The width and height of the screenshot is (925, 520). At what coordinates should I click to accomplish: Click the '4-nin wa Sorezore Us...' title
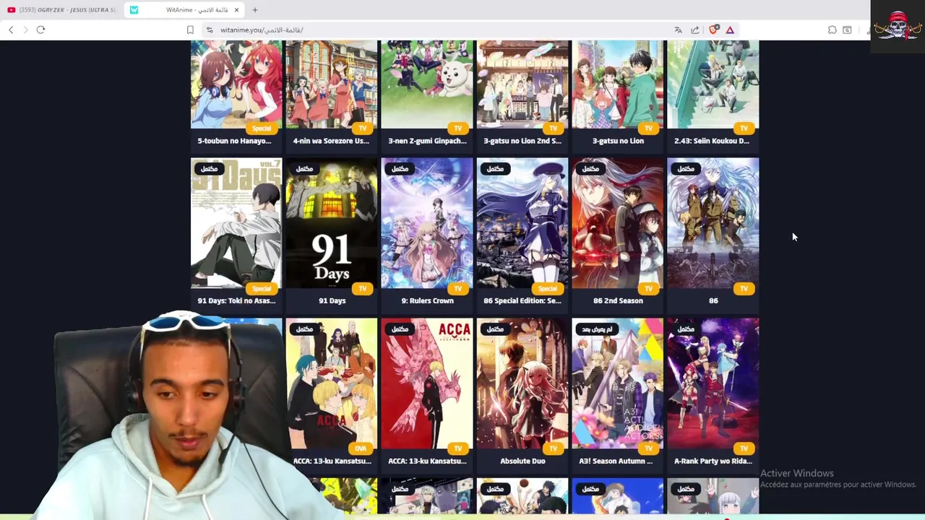(331, 141)
